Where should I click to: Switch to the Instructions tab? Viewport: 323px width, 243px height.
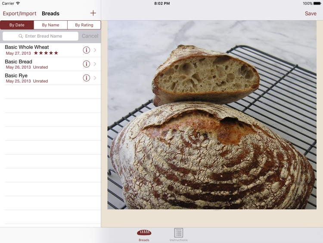click(178, 235)
